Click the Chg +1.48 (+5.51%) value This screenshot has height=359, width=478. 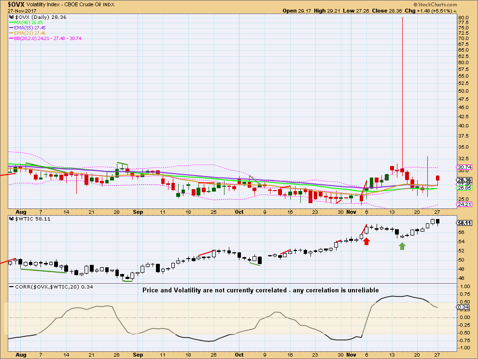428,11
